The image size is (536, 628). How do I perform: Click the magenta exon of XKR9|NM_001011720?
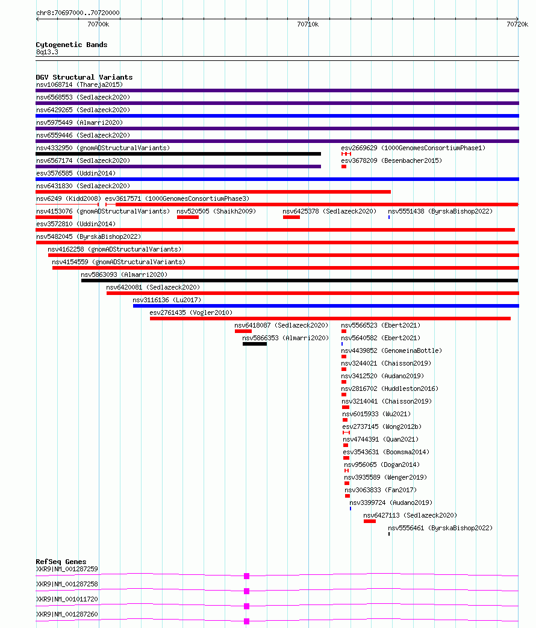pos(246,606)
